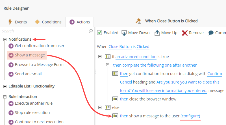Click the search magnifier icon
The image size is (226, 125).
coord(91,31)
